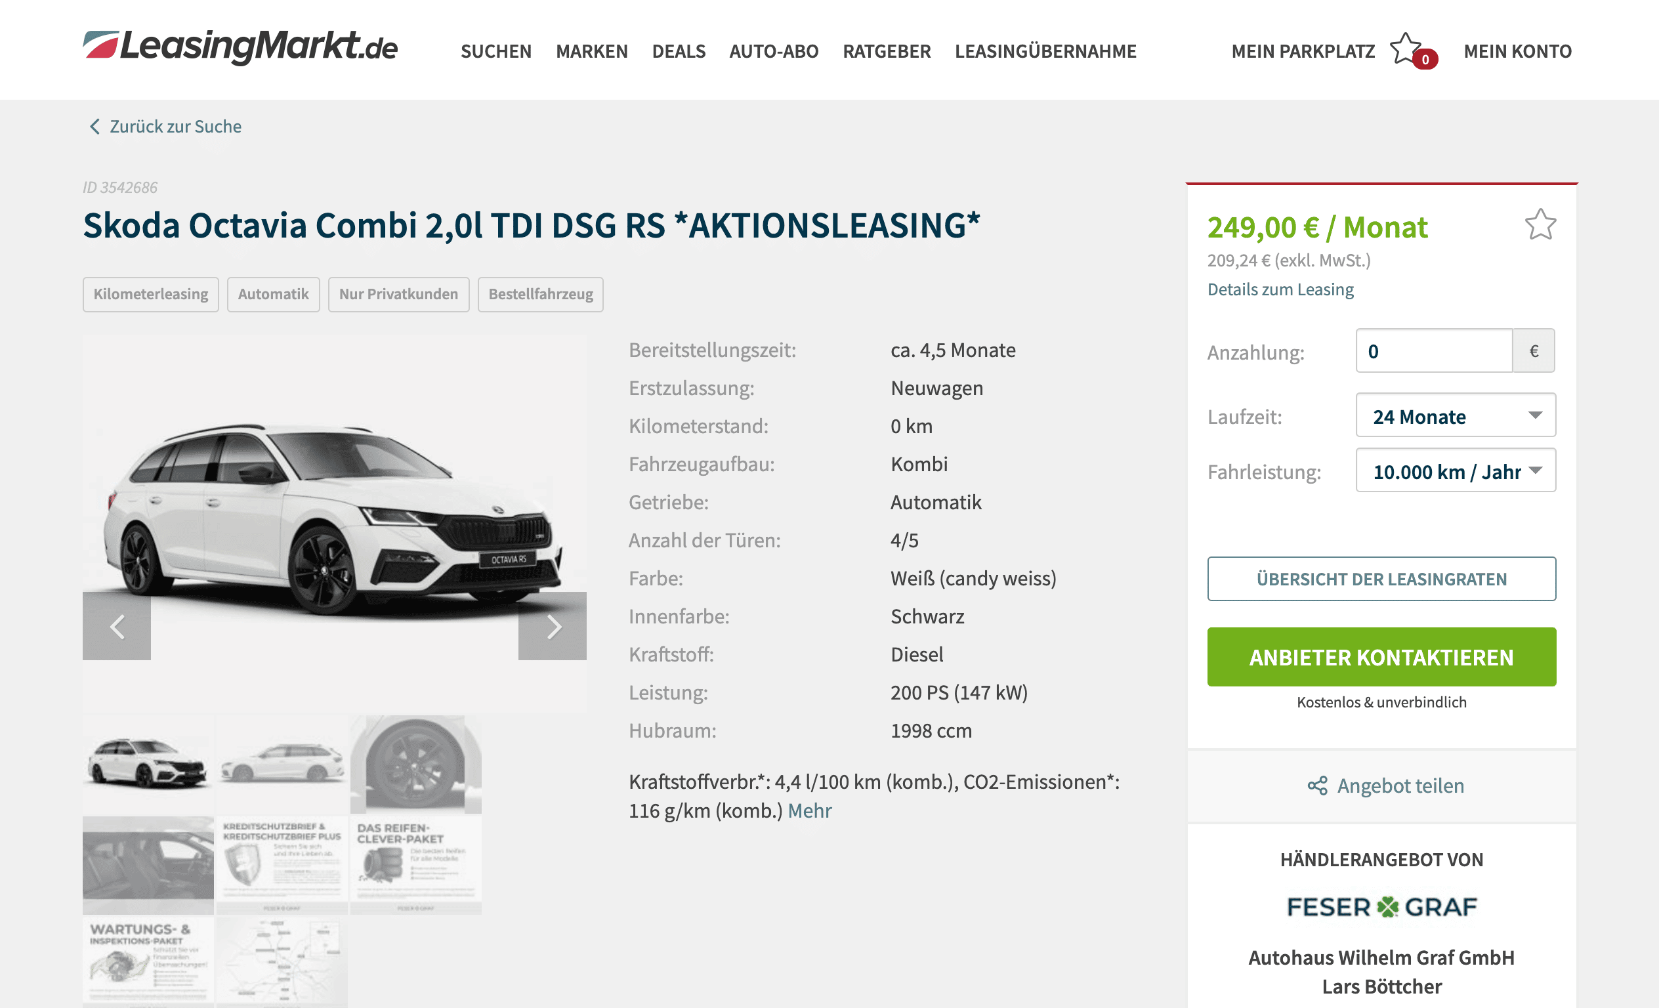Screen dimensions: 1659x1008
Task: Select the side view car thumbnail
Action: (282, 765)
